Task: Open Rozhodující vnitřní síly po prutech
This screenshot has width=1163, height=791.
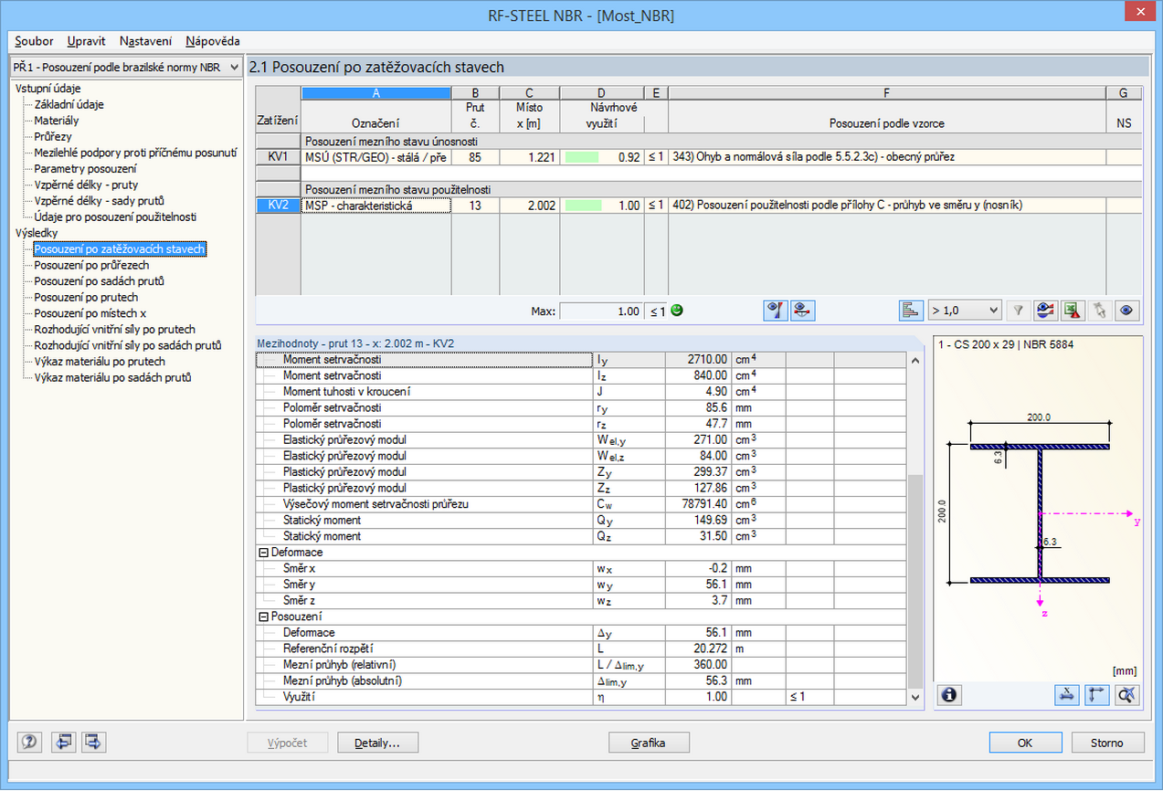Action: point(114,329)
